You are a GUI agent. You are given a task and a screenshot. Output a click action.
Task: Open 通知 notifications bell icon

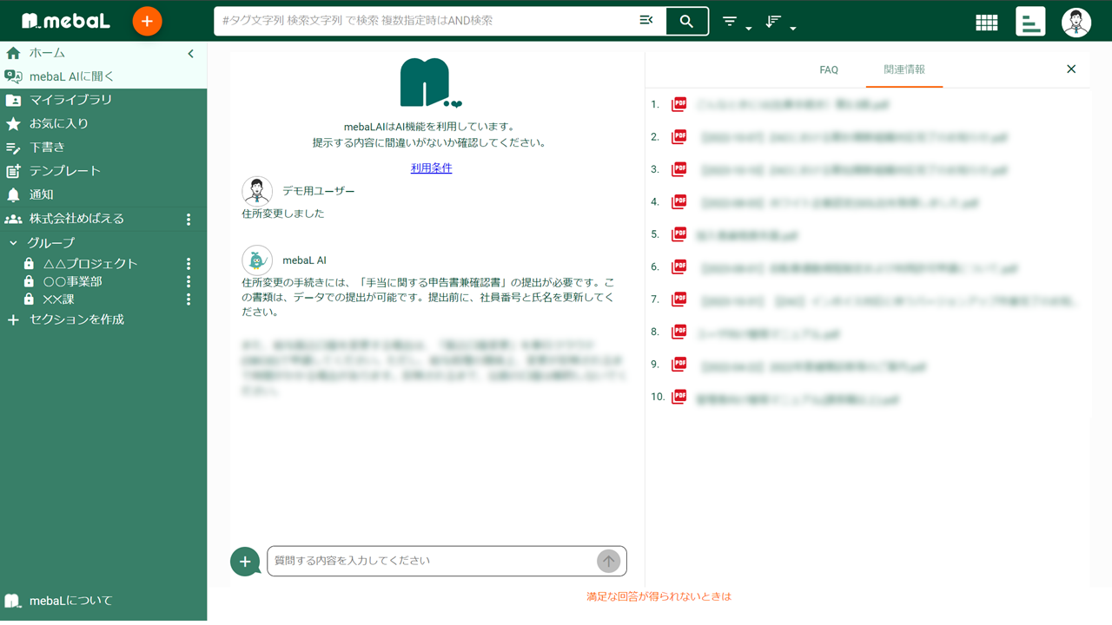pos(12,194)
